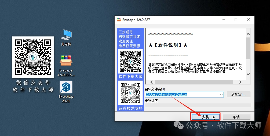270x136 pixels.
Task: Select the 此电脑 desktop icon
Action: [x=66, y=37]
